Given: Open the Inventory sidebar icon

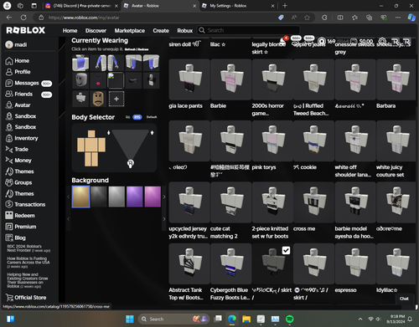Looking at the screenshot, I should [9, 138].
